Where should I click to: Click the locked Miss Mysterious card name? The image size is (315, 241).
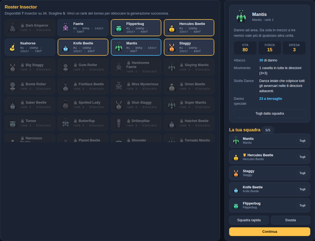[145, 84]
